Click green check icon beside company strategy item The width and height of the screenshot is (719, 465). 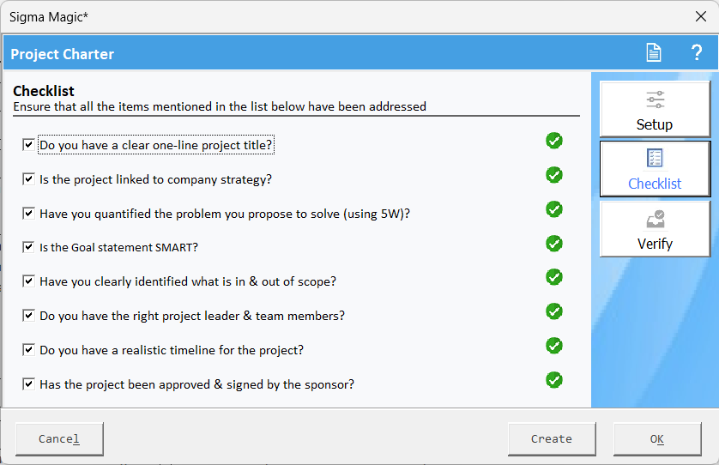(x=554, y=175)
